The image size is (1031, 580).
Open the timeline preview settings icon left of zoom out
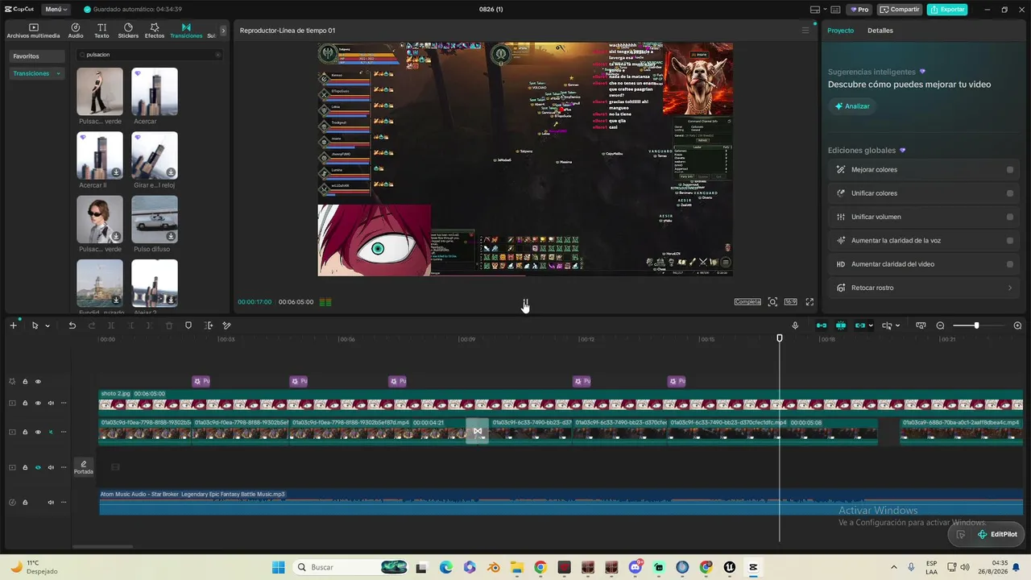click(921, 325)
